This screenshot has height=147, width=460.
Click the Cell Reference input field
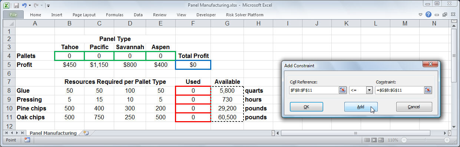coord(314,90)
